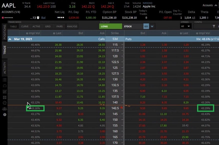Click call bid 23.95 at strike 120
The height and width of the screenshot is (145, 219).
(x=80, y=56)
